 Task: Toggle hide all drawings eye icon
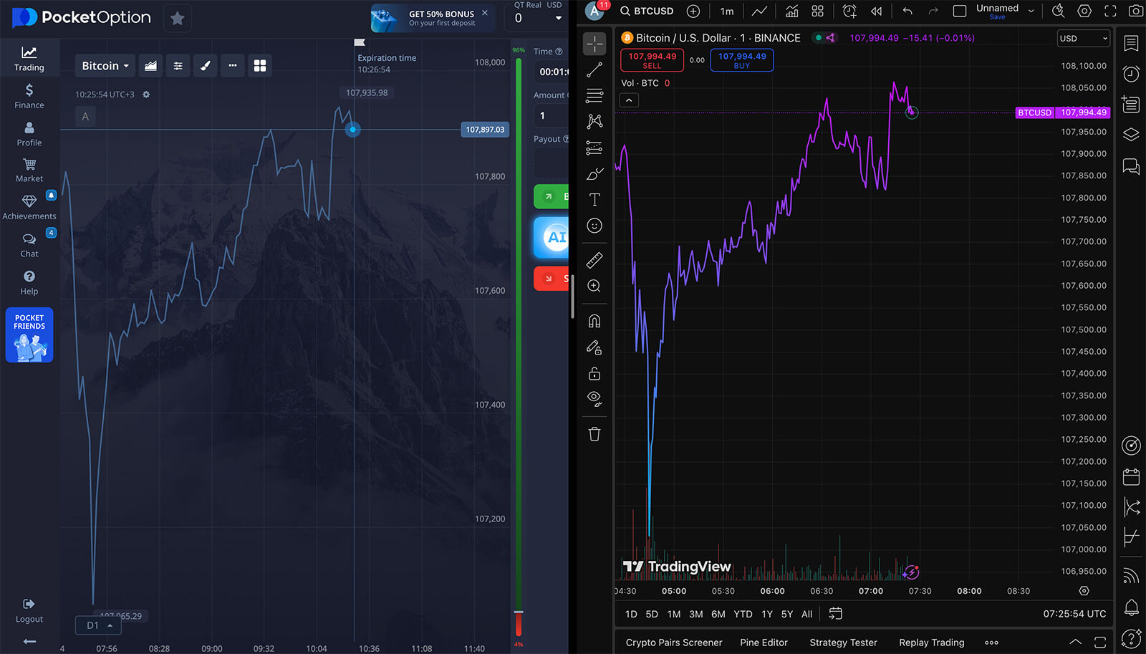tap(594, 398)
